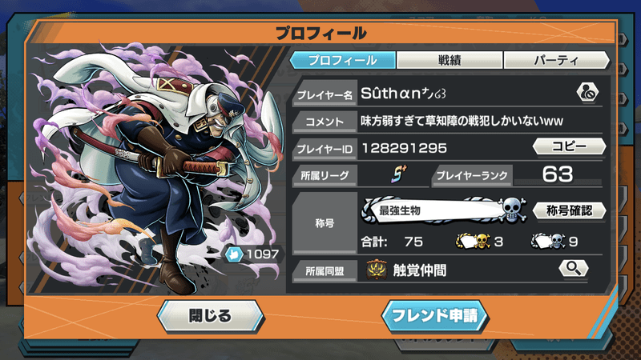This screenshot has height=360, width=641.
Task: Switch to the 戦績 tab
Action: [450, 61]
